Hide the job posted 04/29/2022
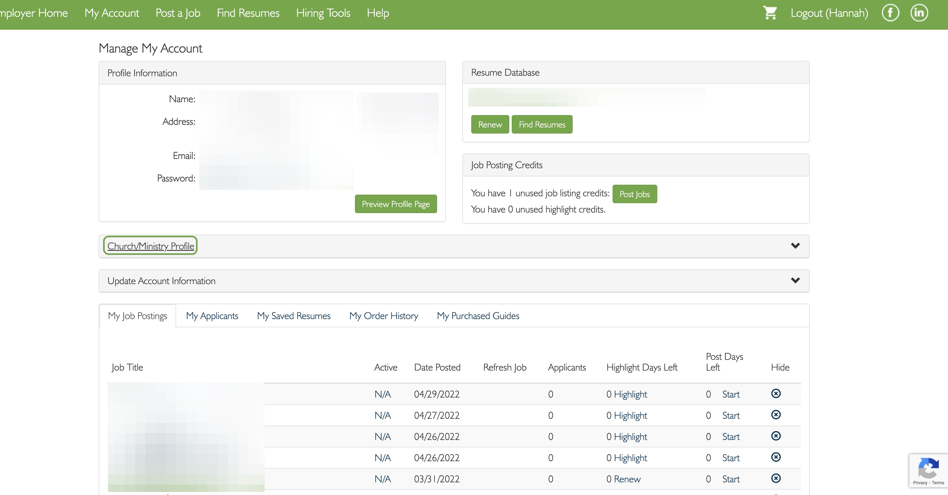Image resolution: width=948 pixels, height=495 pixels. tap(776, 393)
